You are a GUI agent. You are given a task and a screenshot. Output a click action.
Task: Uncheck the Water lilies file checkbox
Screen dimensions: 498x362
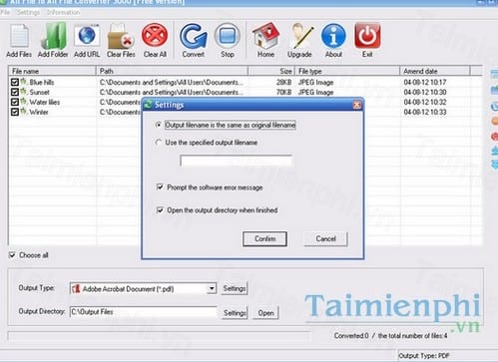pos(15,102)
